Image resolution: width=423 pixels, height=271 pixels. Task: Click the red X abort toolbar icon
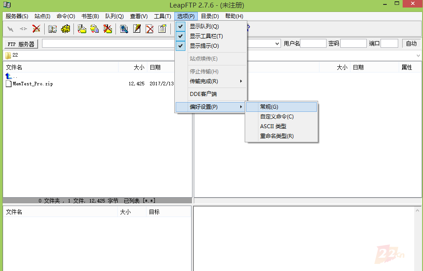pyautogui.click(x=36, y=29)
